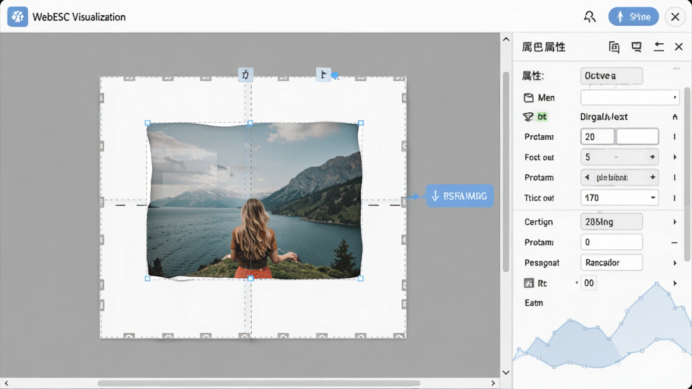Click the plus in the Protam stepper

(652, 178)
